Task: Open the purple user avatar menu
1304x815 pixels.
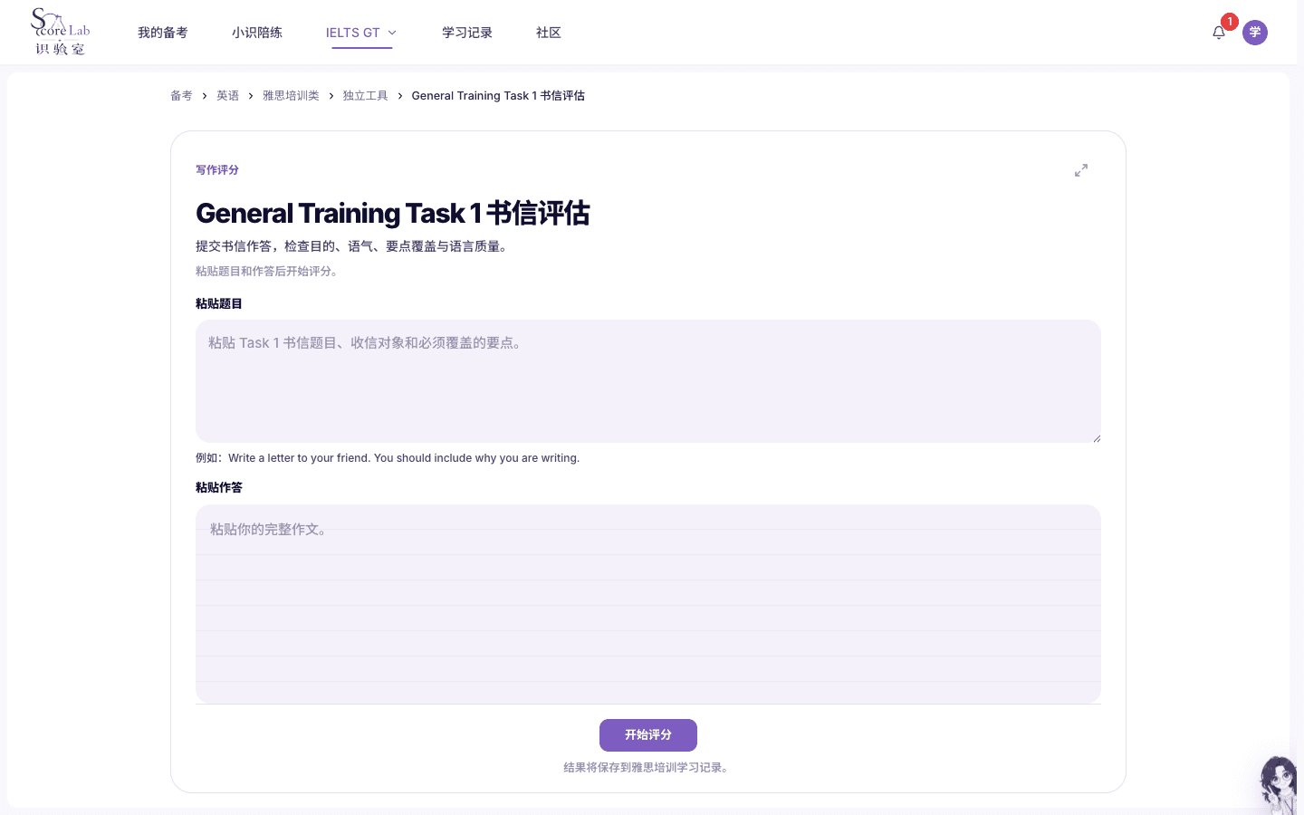Action: [x=1255, y=33]
